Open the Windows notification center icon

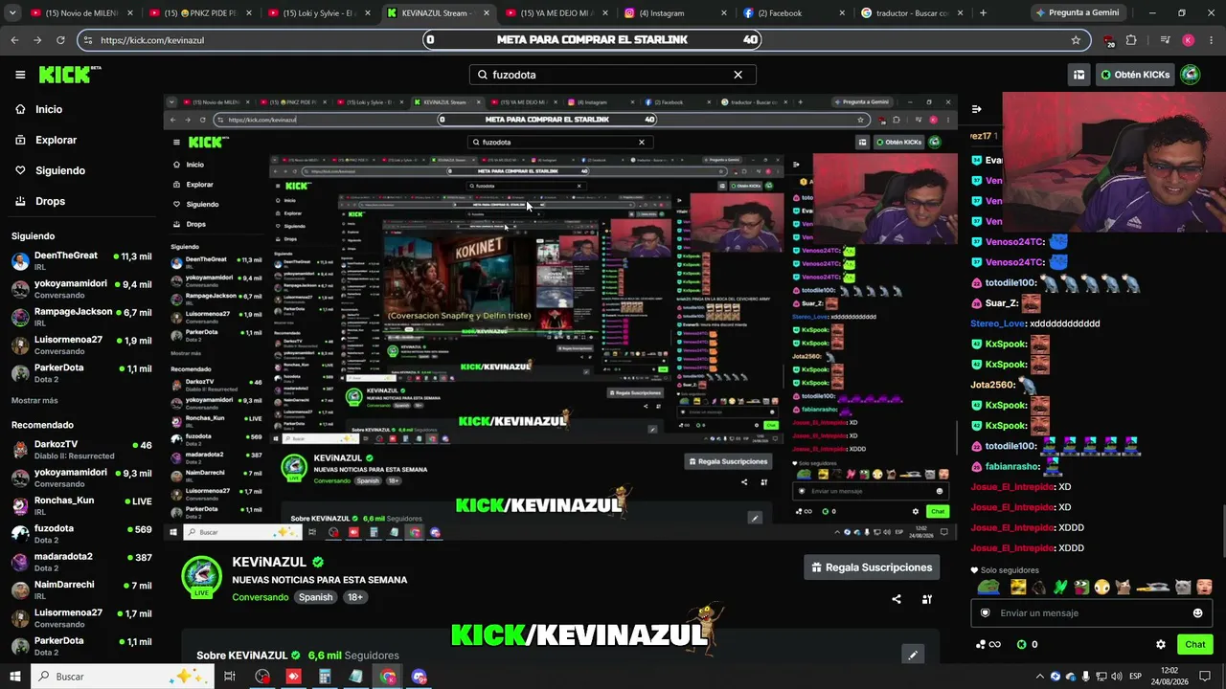tap(1205, 677)
